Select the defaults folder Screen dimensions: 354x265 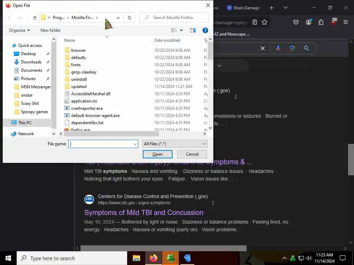[78, 58]
